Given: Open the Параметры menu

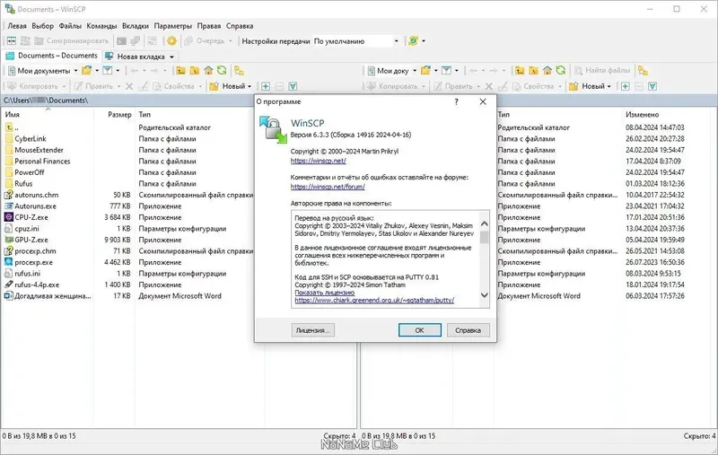Looking at the screenshot, I should pyautogui.click(x=172, y=26).
